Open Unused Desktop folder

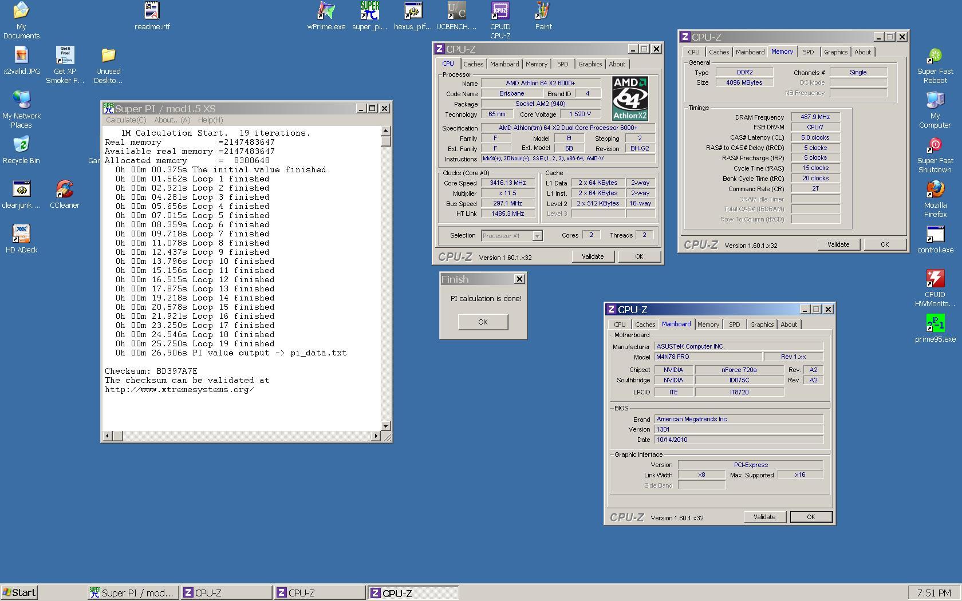108,65
